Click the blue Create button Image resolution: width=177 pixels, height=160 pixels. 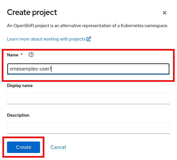click(24, 147)
